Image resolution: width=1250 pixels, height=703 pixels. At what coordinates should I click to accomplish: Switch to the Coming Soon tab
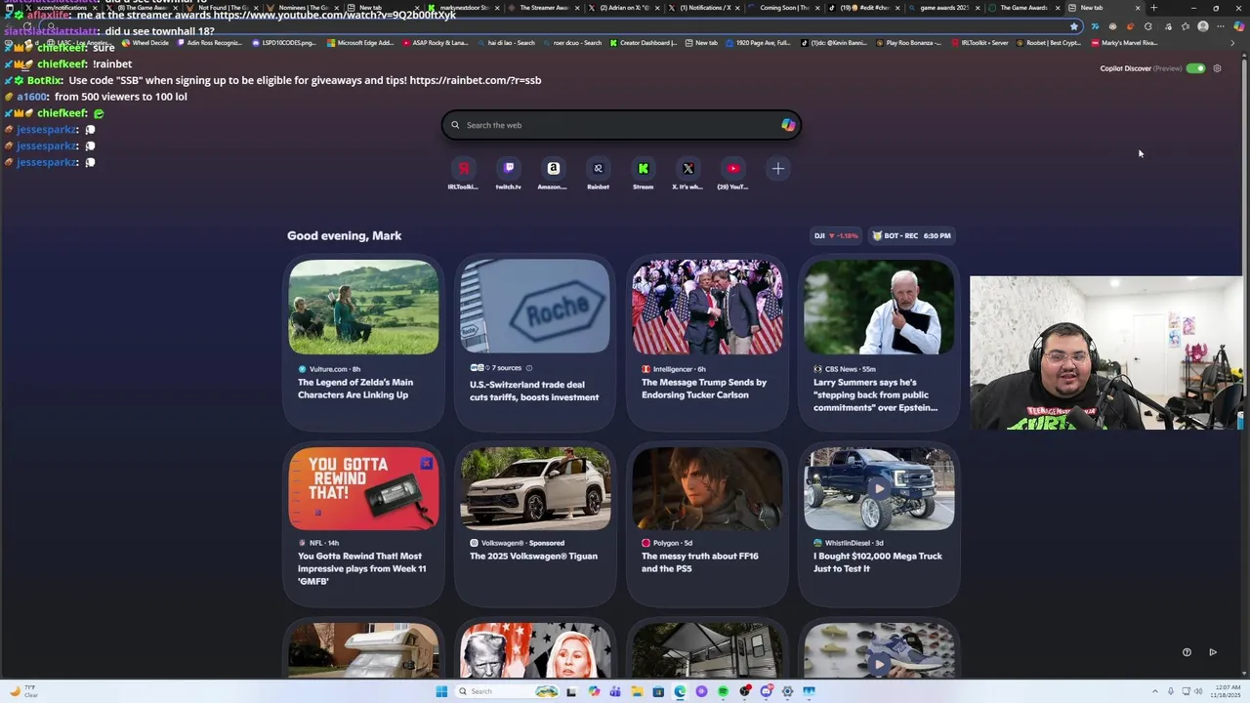784,8
